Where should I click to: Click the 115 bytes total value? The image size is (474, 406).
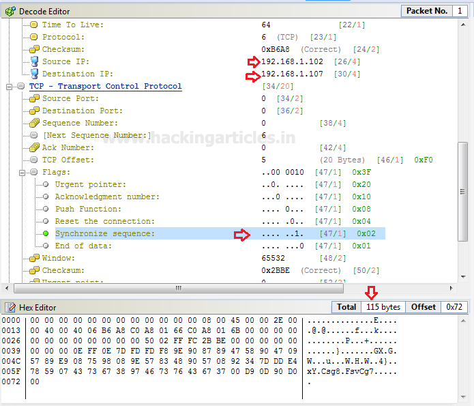pyautogui.click(x=383, y=307)
